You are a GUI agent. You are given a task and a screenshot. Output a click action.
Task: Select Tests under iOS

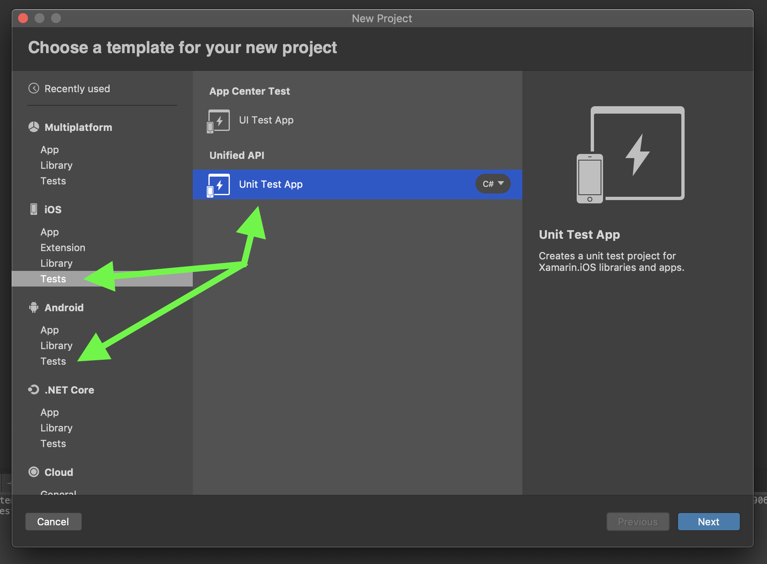[x=53, y=279]
